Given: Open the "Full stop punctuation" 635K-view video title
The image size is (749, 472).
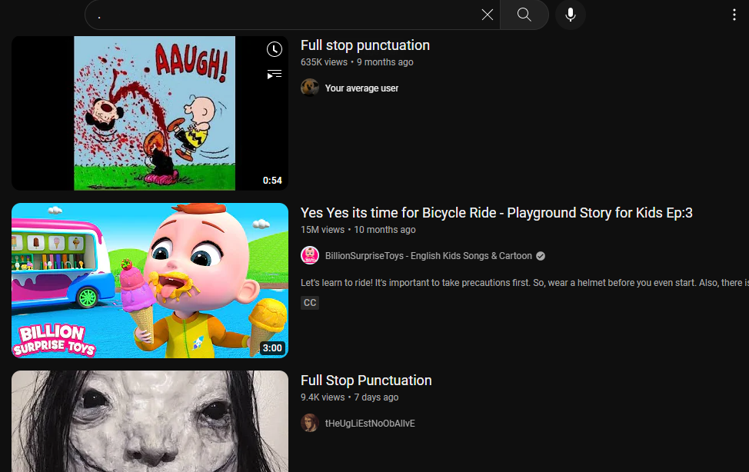Looking at the screenshot, I should [365, 45].
